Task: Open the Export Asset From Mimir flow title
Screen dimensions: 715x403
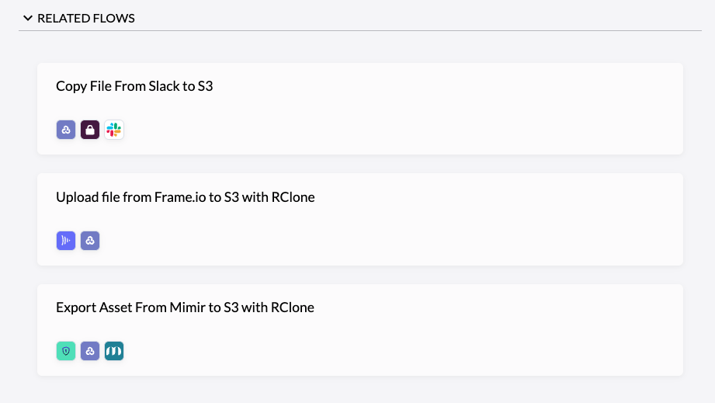Action: [x=185, y=307]
